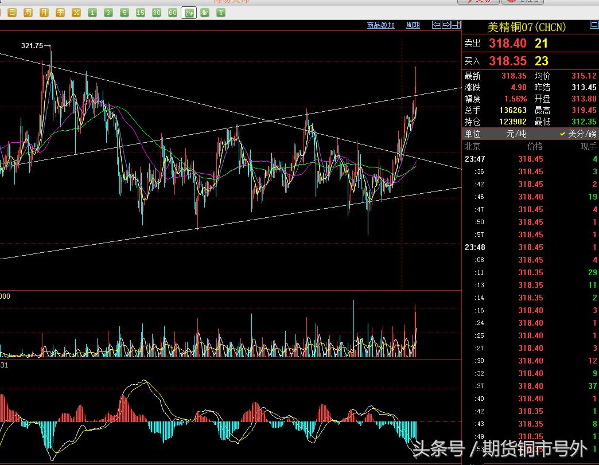599x465 pixels.
Task: Click the 开盘 value 313.80
Action: click(584, 99)
